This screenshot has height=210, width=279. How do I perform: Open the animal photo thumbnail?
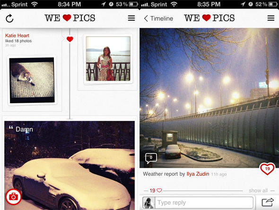pos(32,80)
